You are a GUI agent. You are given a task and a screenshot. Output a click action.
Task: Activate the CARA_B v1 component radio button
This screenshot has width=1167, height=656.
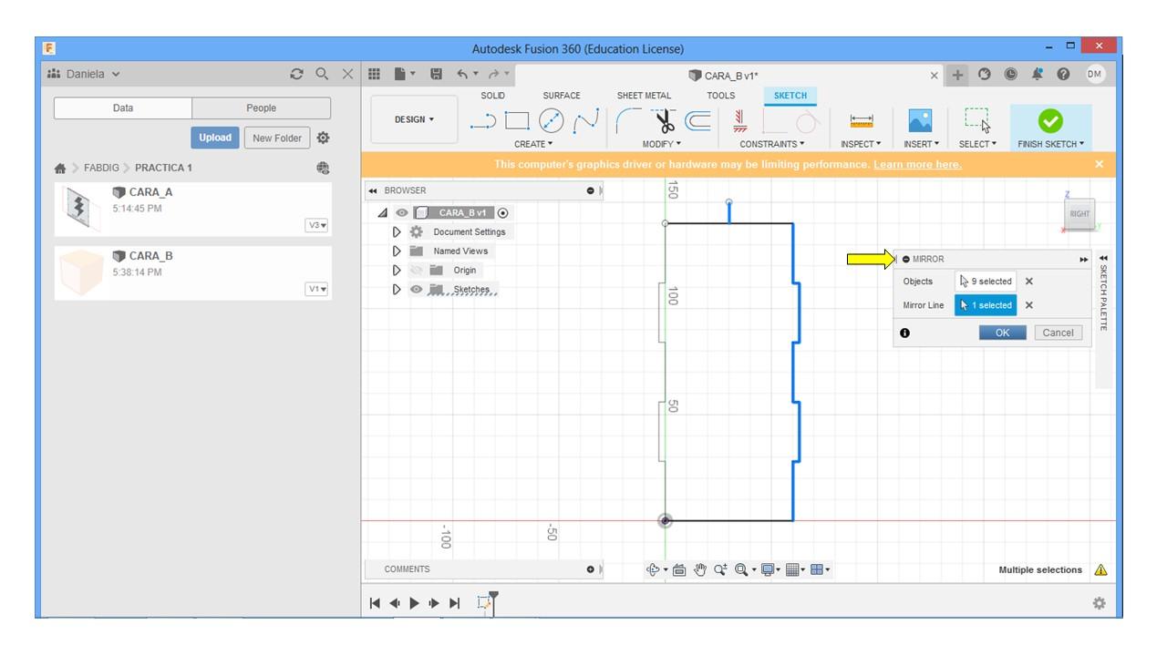[x=503, y=212]
